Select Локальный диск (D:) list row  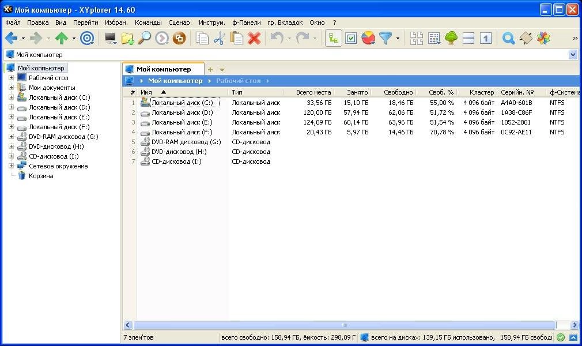(182, 112)
